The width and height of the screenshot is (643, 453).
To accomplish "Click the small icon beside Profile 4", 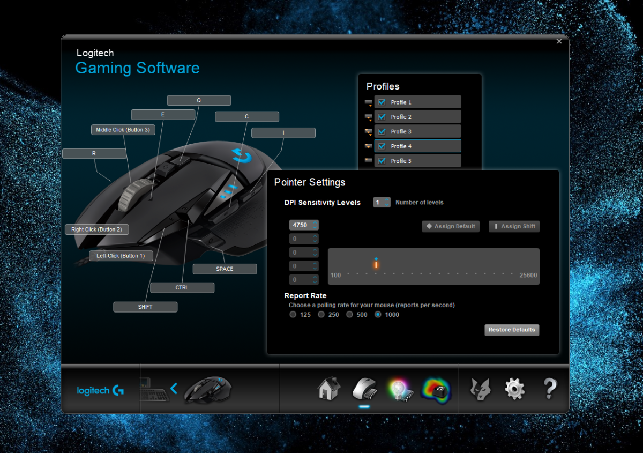I will tap(368, 146).
